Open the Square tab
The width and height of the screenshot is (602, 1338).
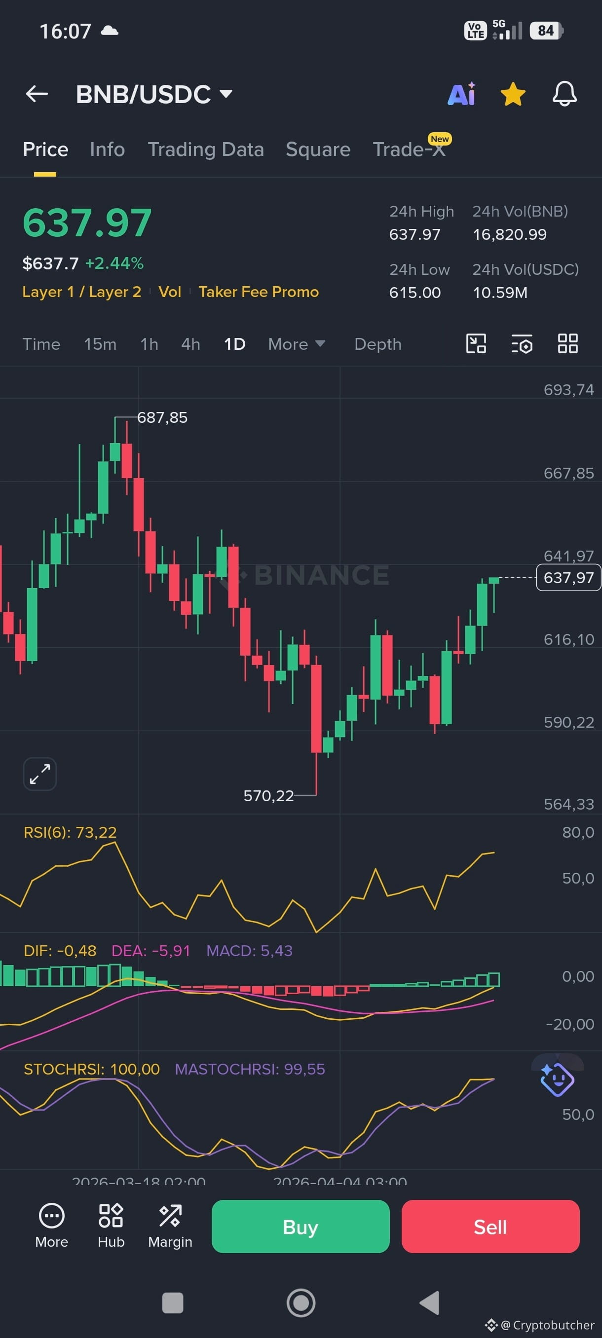[x=318, y=149]
